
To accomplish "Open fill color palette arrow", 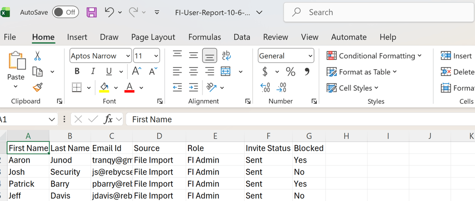I will point(116,88).
